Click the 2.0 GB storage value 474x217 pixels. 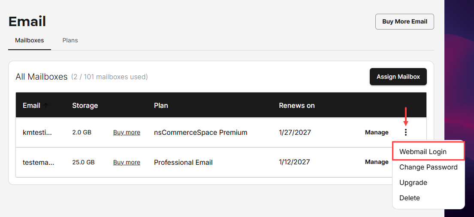pyautogui.click(x=82, y=132)
